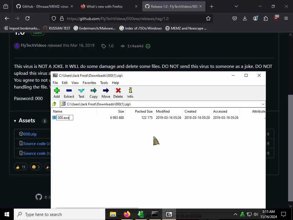Sort by the Modified column header
Screen dimensions: 293x220
168,111
